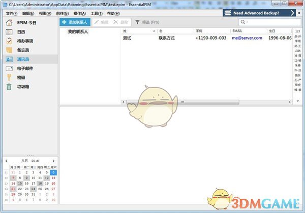Click the 筛选 (Pro) funnel filter

[x=147, y=22]
